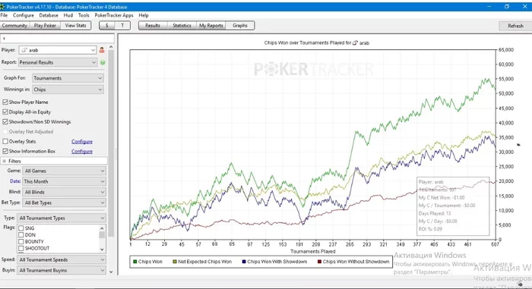Open the Help menu
This screenshot has width=532, height=289.
point(144,15)
